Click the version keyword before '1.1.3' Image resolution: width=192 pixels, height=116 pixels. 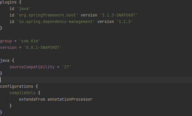106,21
